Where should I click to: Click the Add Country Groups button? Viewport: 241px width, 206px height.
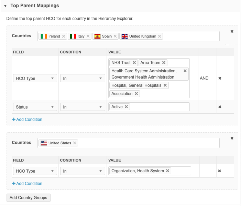click(x=29, y=198)
